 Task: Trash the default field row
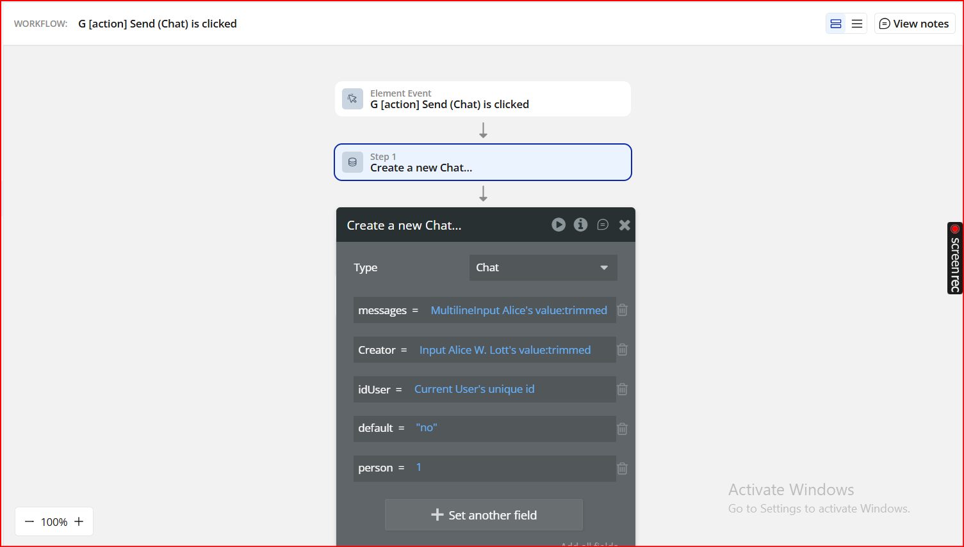622,429
